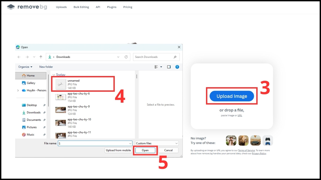
Task: Click the up one level arrow icon
Action: [x=41, y=57]
